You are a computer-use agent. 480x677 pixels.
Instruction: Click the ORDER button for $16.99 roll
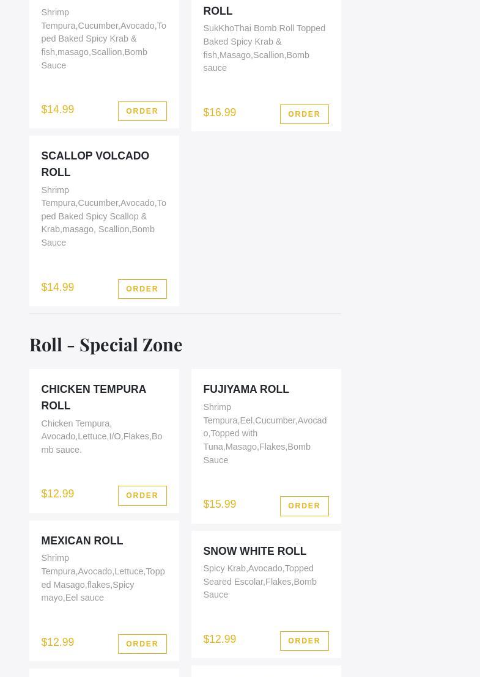point(304,114)
